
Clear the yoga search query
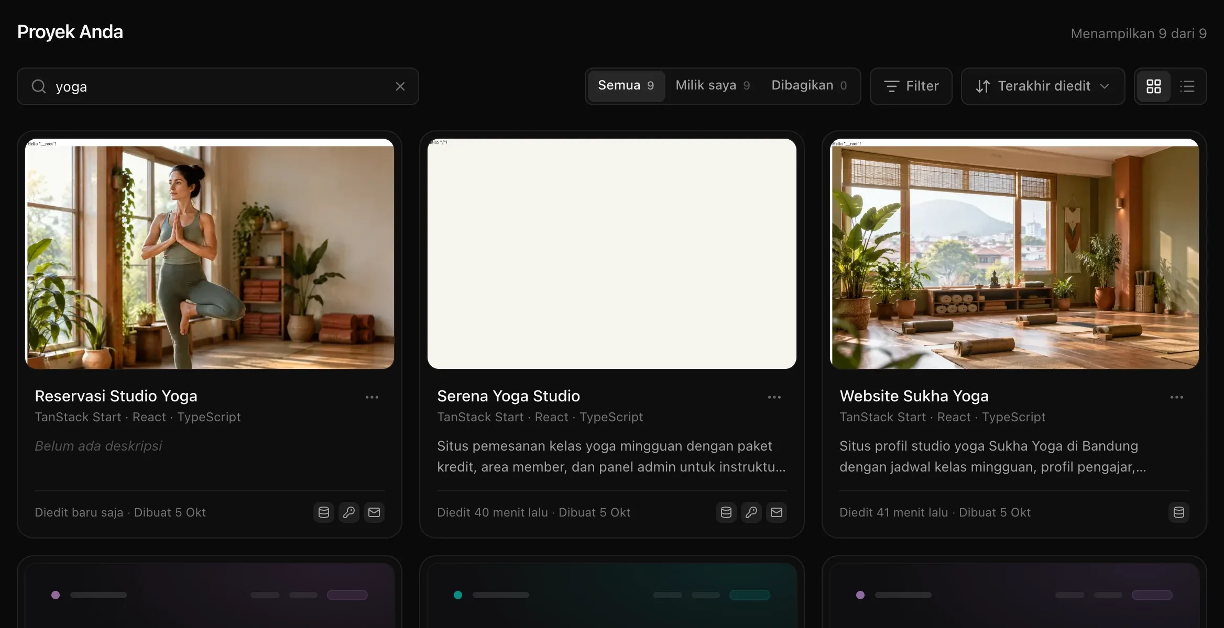[x=400, y=86]
